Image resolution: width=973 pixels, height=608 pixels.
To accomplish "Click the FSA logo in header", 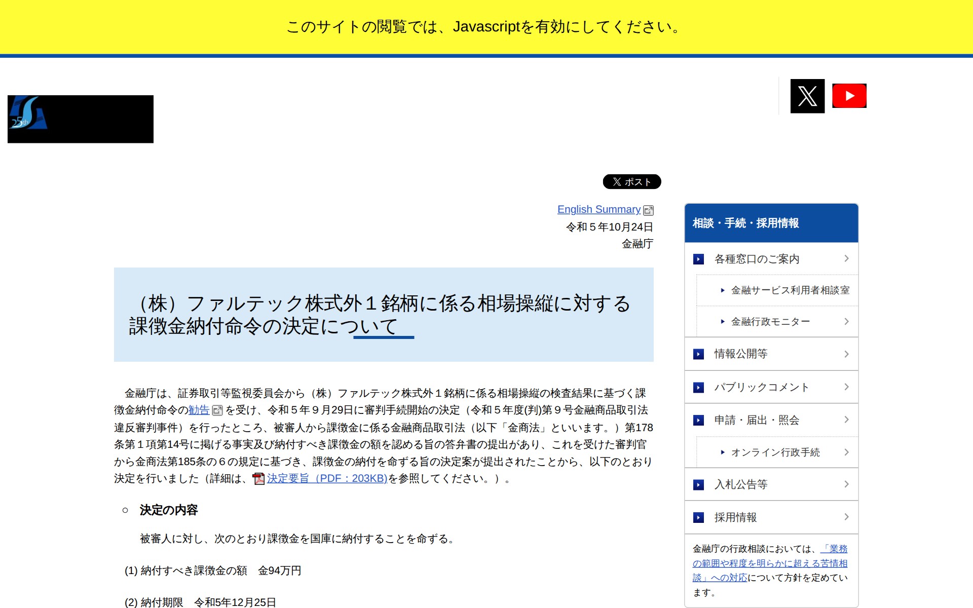I will click(x=80, y=119).
